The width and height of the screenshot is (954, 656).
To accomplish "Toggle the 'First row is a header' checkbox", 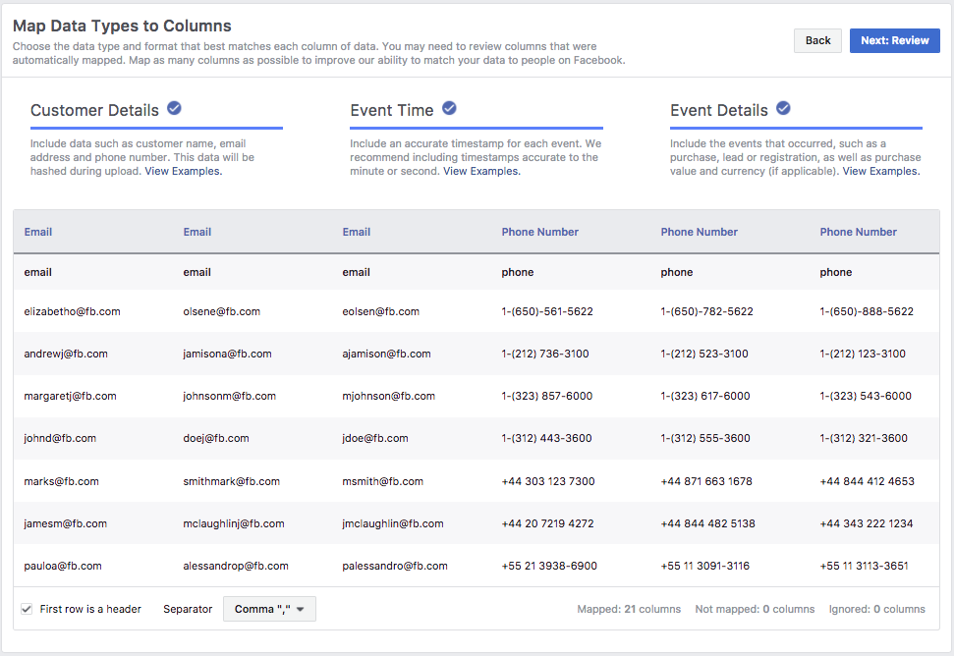I will (x=27, y=609).
